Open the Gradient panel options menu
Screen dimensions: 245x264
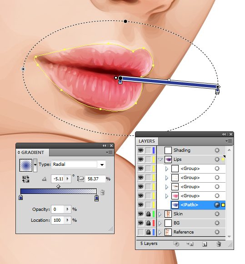pos(109,153)
